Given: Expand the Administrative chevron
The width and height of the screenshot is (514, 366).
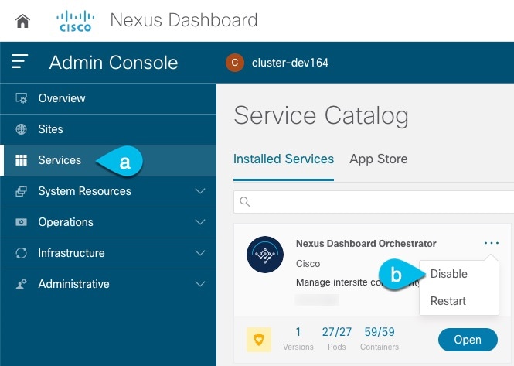Looking at the screenshot, I should pos(200,284).
